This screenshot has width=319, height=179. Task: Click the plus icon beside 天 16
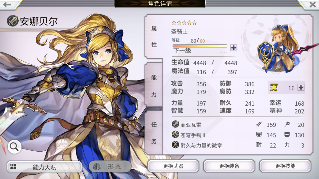[x=301, y=87]
